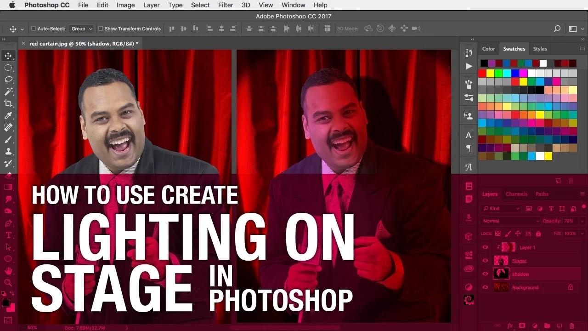
Task: Switch to the Channels tab
Action: [x=516, y=194]
